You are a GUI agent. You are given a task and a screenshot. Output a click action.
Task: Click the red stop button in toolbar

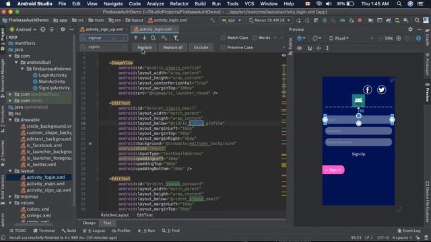(x=360, y=20)
